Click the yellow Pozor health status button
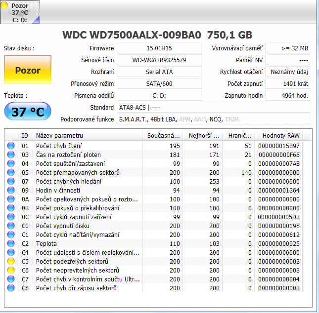The image size is (319, 313). coord(28,70)
